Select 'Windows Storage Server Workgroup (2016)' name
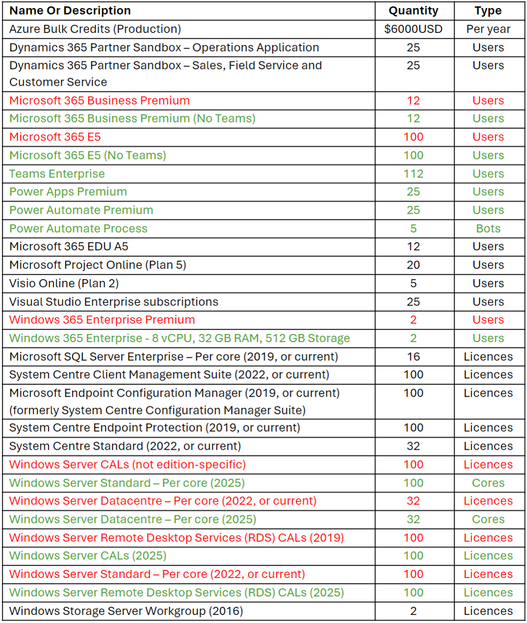 126,611
